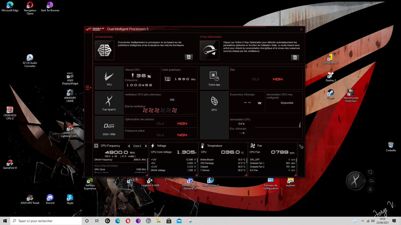Expand the Temperature panel corner triangle
Screen dimensions: 401x225
[x=246, y=174]
